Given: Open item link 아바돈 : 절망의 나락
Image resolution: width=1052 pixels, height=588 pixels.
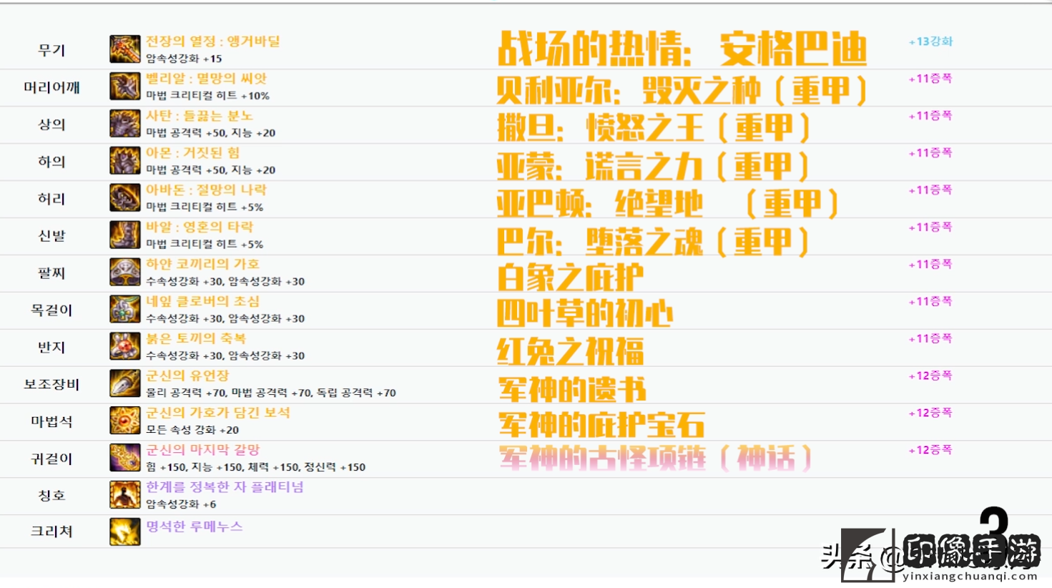Looking at the screenshot, I should [x=206, y=190].
